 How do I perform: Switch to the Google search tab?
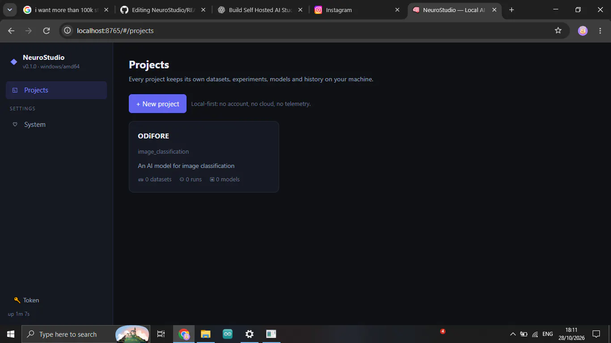(66, 10)
